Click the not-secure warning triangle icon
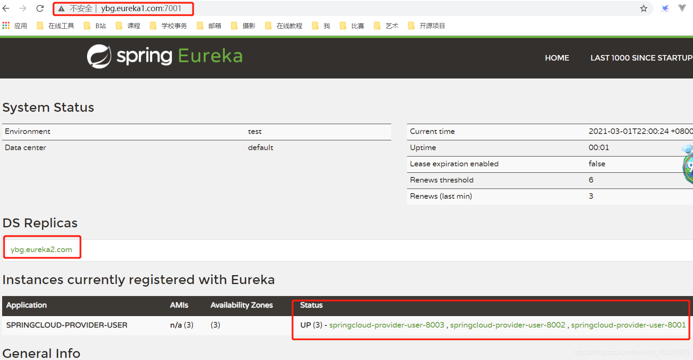 tap(61, 9)
